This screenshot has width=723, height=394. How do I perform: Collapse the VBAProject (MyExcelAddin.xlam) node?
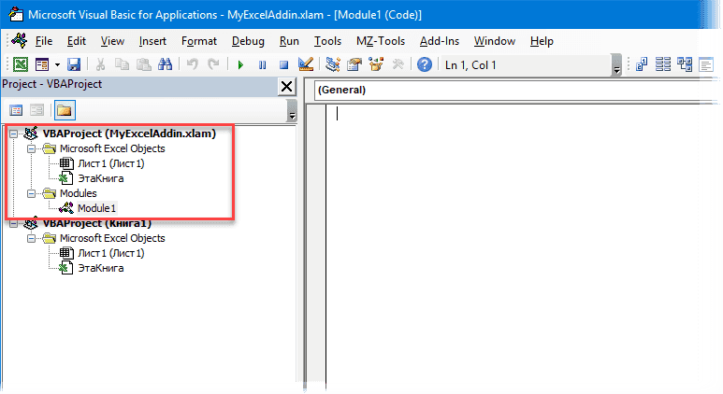(x=14, y=134)
